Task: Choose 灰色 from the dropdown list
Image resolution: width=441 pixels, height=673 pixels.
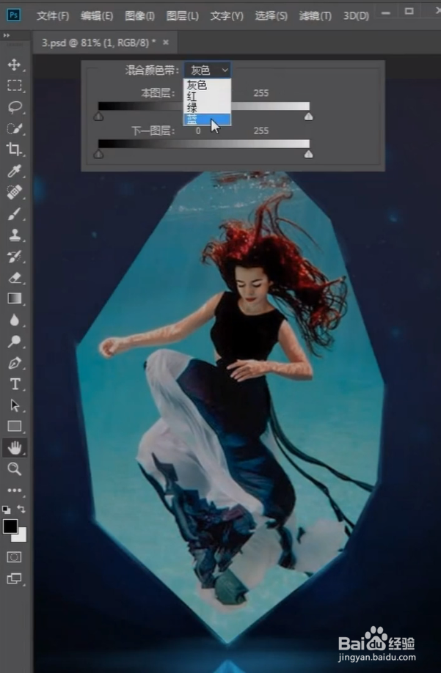Action: click(208, 85)
